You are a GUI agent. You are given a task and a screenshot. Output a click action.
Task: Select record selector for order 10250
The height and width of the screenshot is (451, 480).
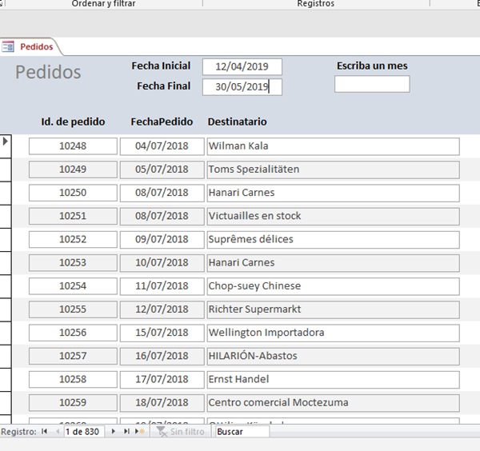(x=6, y=193)
